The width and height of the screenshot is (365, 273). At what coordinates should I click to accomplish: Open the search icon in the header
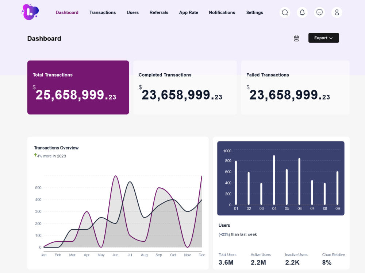[285, 12]
